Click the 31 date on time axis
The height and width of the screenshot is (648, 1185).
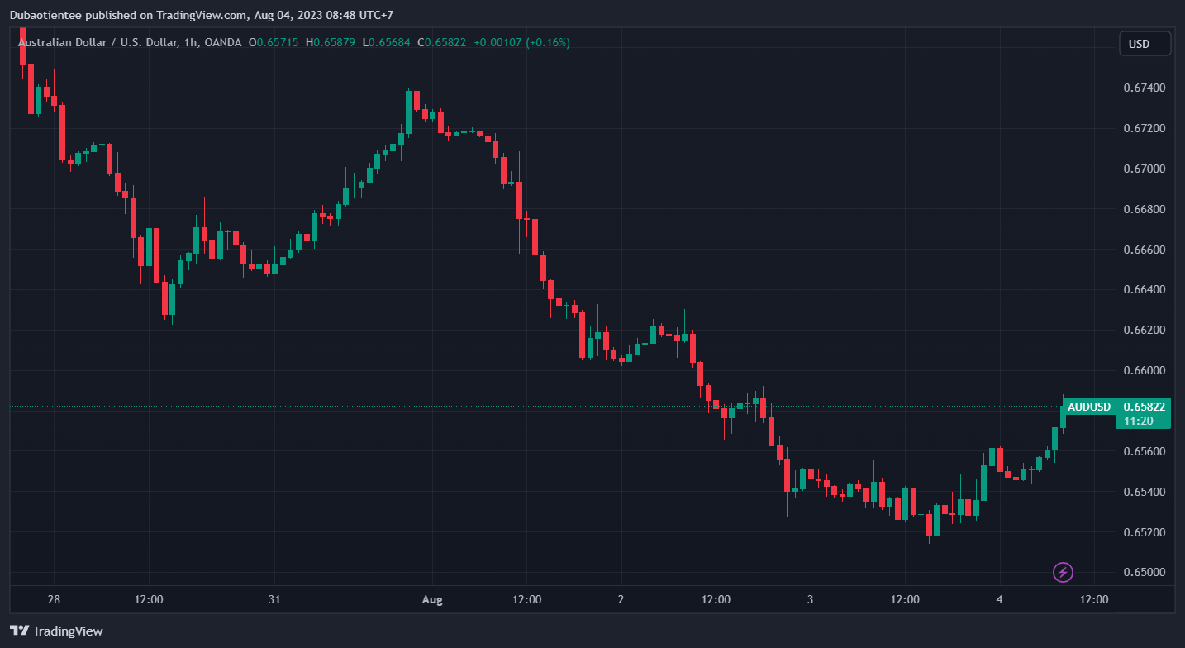(275, 599)
